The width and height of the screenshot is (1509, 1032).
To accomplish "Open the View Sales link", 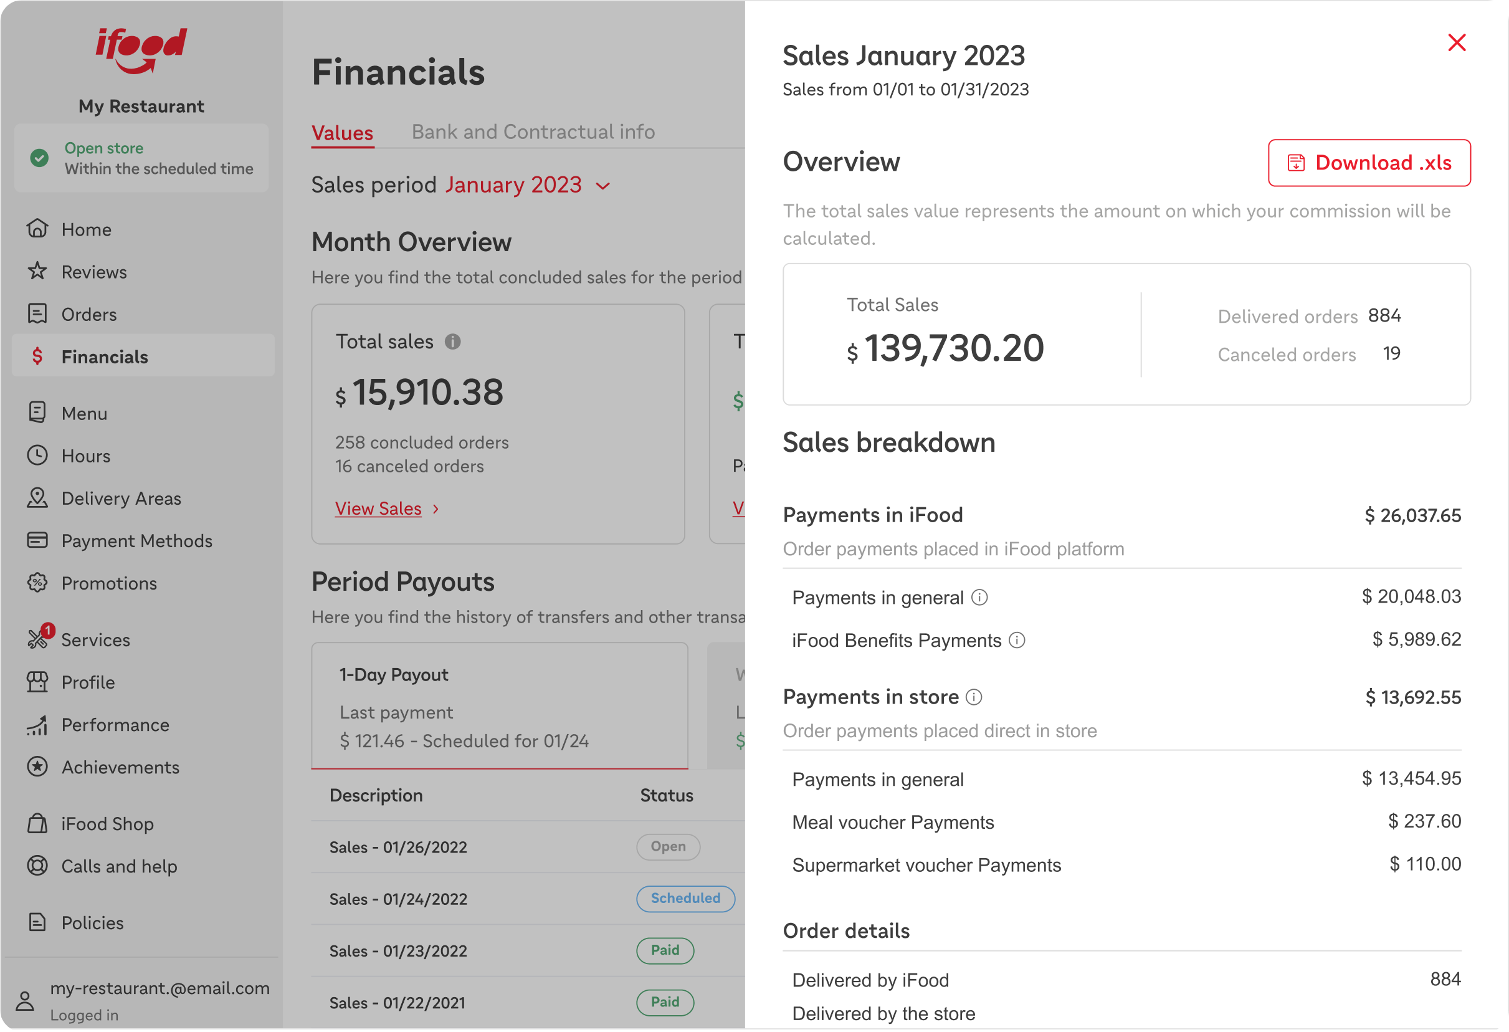I will pos(378,509).
